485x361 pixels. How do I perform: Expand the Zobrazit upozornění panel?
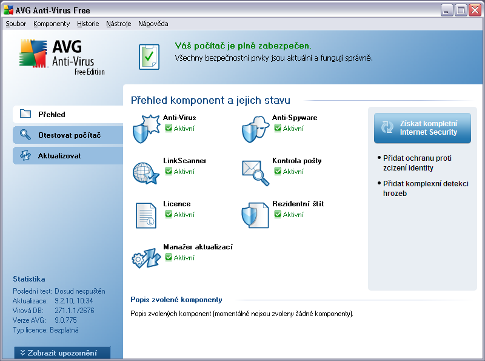[x=62, y=353]
